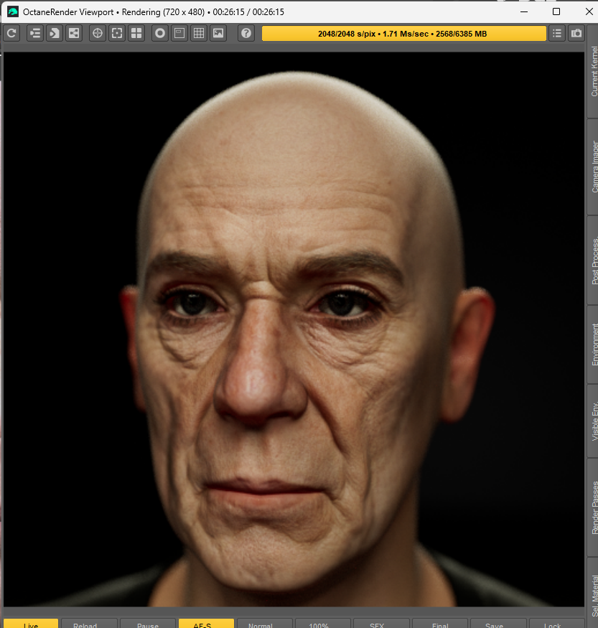Viewport: 598px width, 628px height.
Task: Select the crosshair focus picker icon
Action: (98, 33)
